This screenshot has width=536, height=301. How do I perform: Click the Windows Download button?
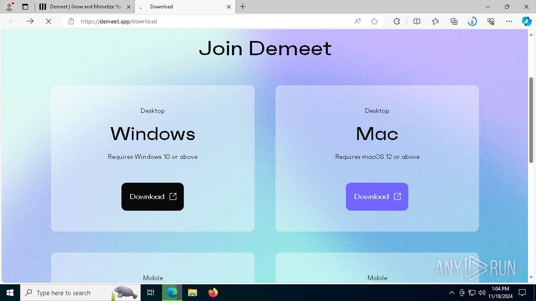coord(152,196)
